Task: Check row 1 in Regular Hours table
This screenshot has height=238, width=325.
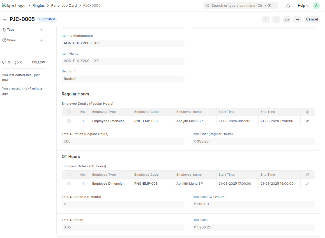Action: [x=69, y=121]
